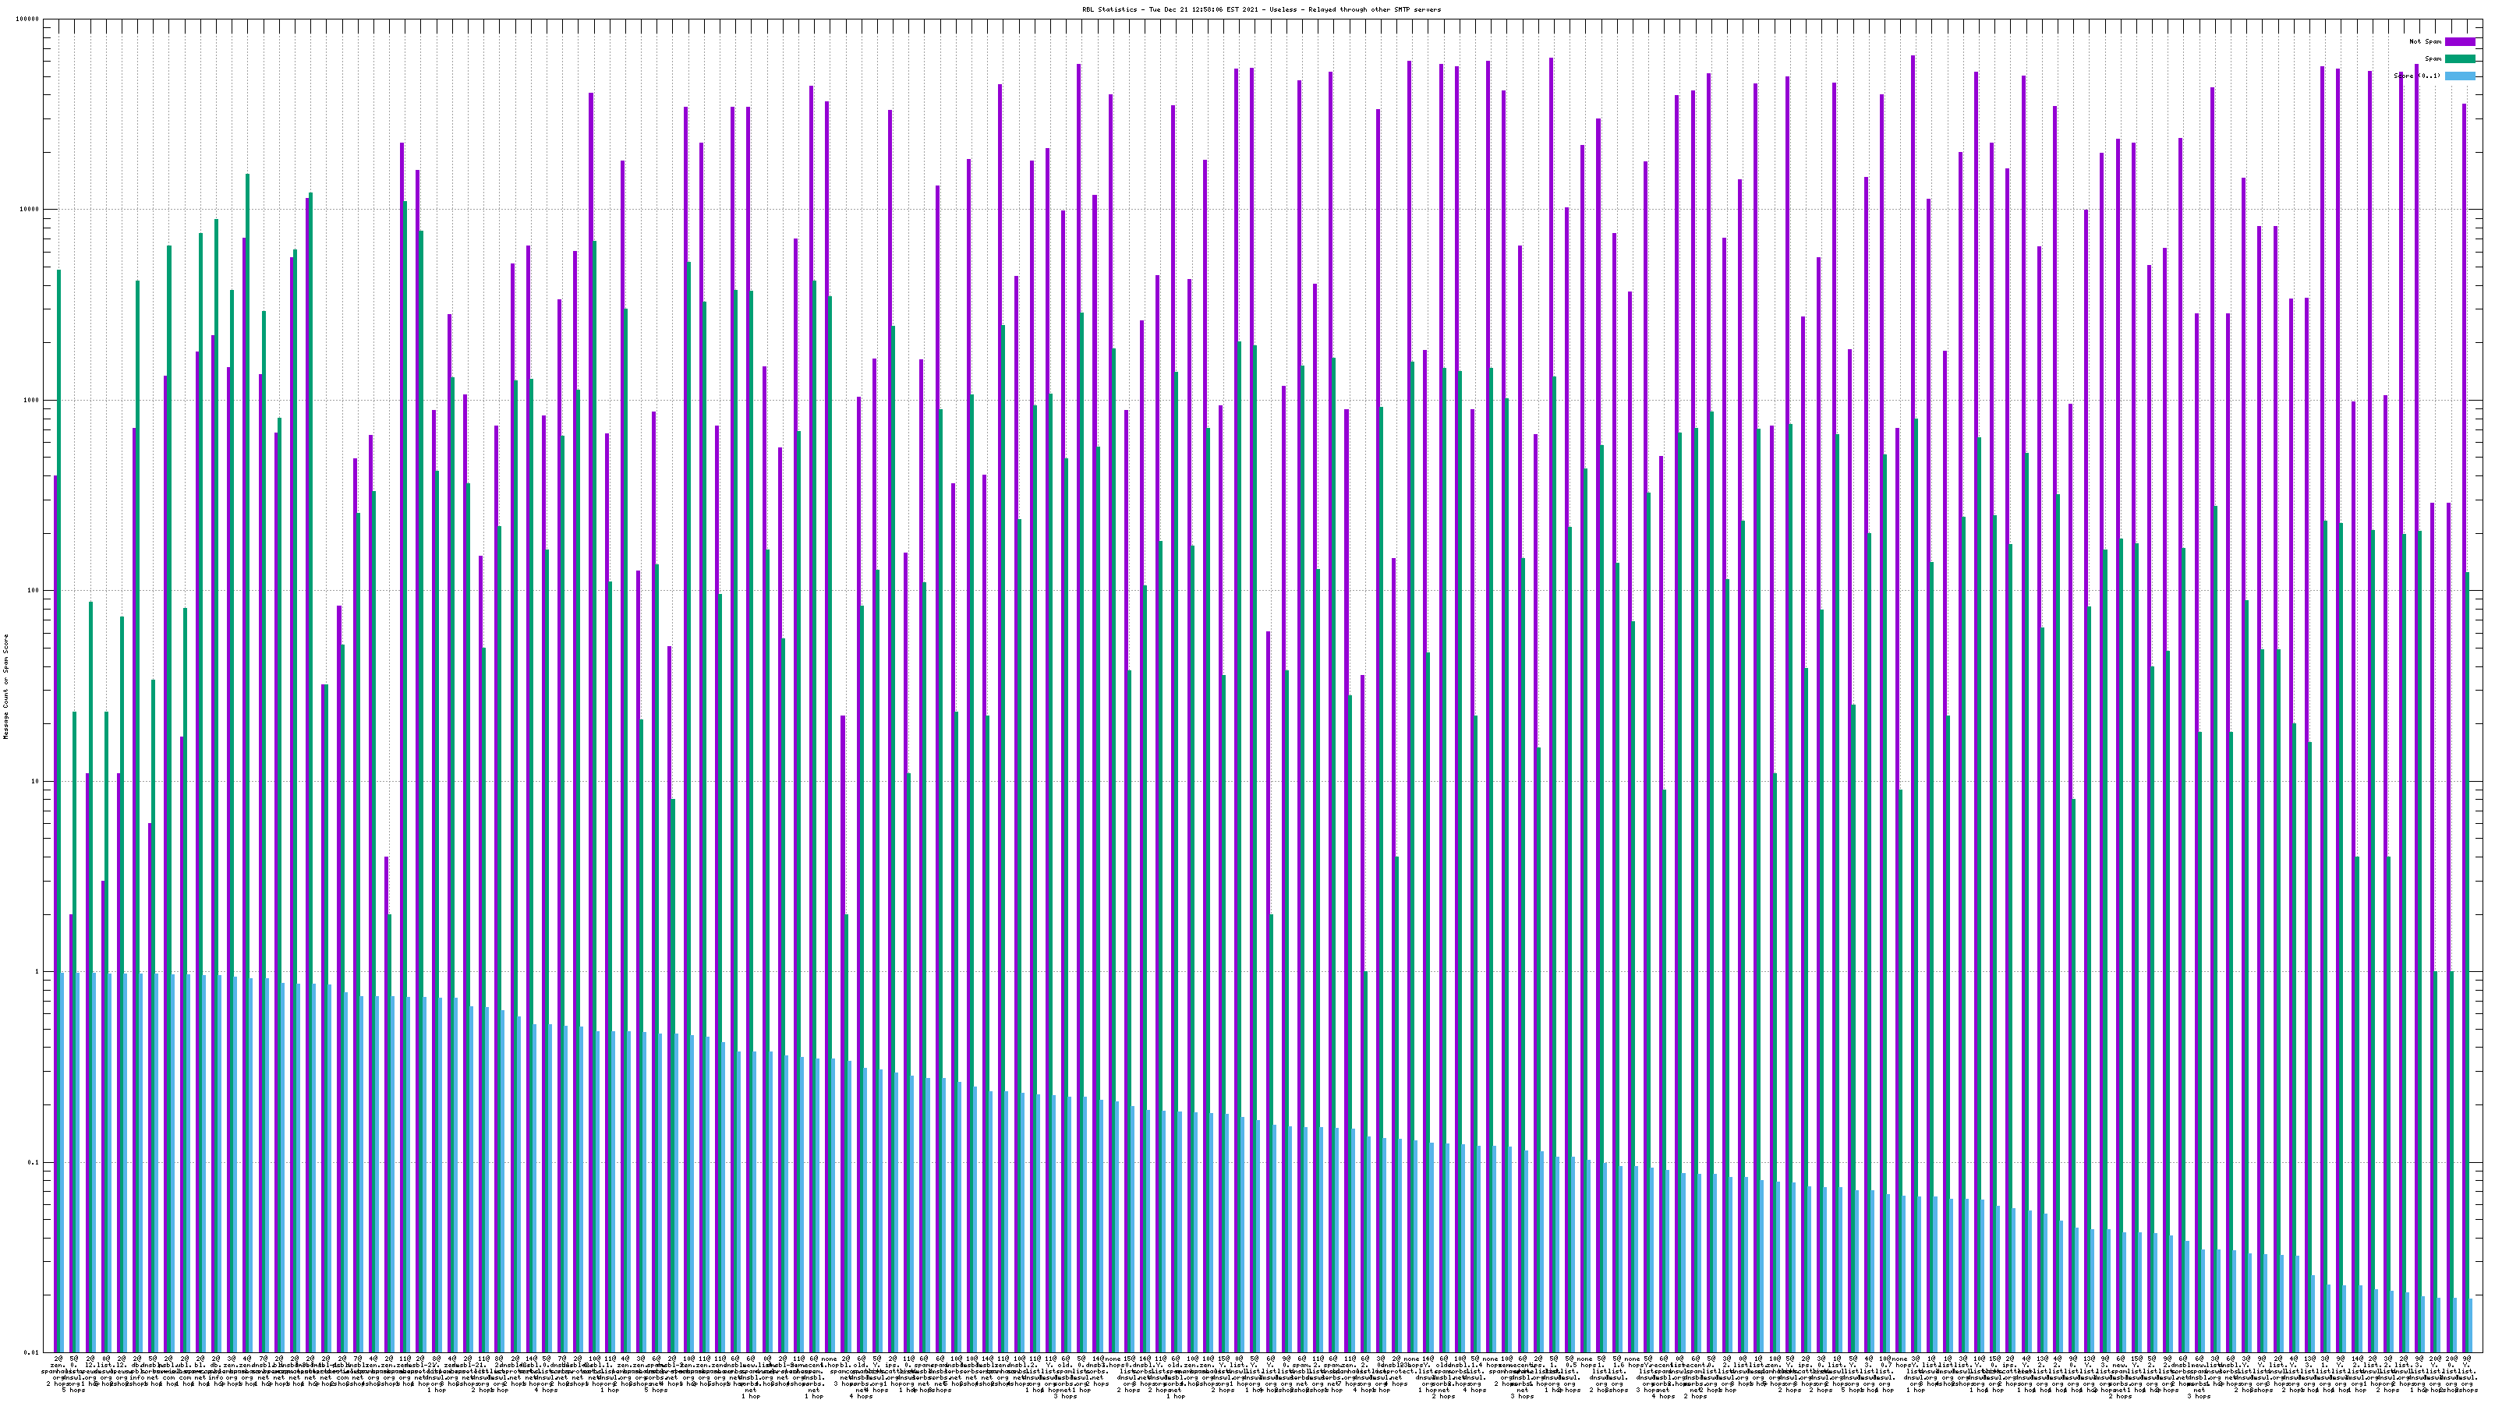Click the blue Score legend swatch
This screenshot has width=2495, height=1403.
click(x=2459, y=76)
